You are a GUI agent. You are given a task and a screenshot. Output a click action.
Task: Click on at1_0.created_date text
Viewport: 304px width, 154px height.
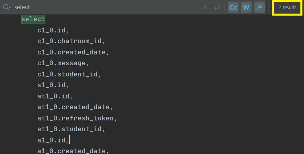(x=73, y=107)
